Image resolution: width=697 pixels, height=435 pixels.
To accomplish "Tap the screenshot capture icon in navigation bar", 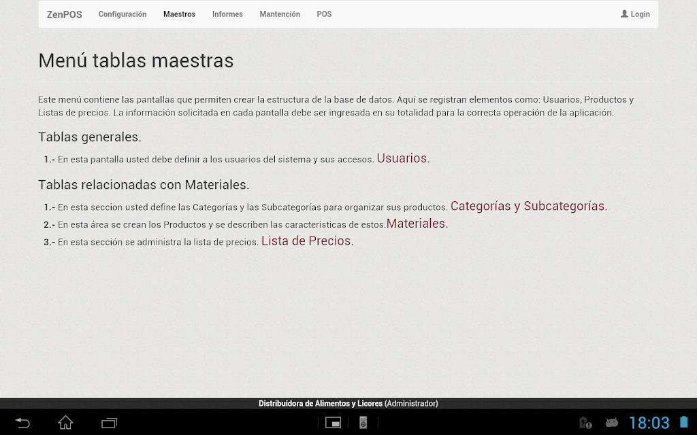I will coord(333,423).
